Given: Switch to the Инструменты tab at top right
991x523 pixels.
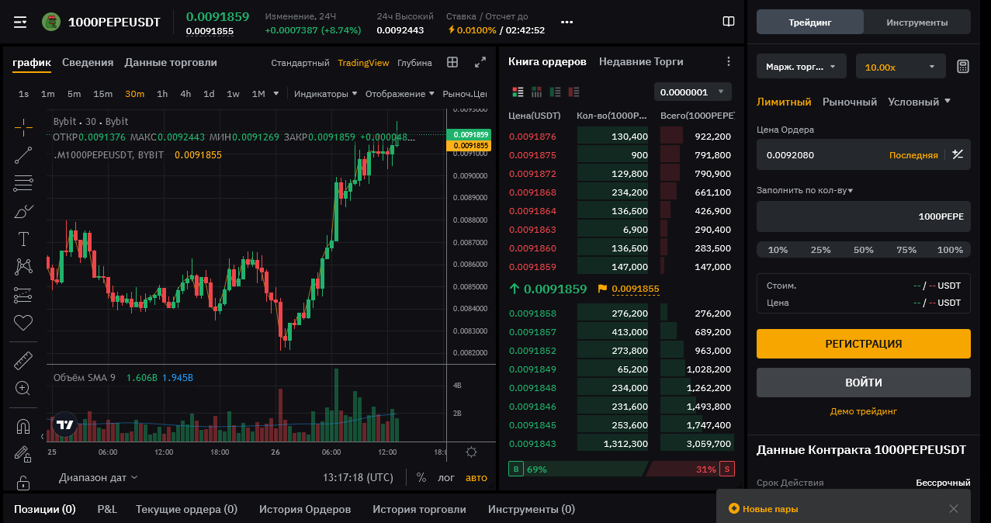Looking at the screenshot, I should (917, 22).
